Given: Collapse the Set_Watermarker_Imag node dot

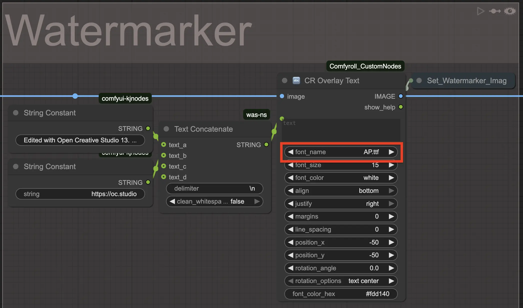Looking at the screenshot, I should (419, 80).
